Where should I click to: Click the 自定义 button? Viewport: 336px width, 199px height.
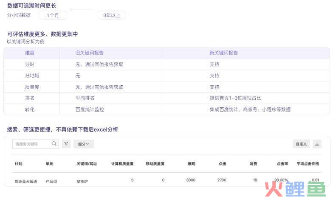(301, 144)
